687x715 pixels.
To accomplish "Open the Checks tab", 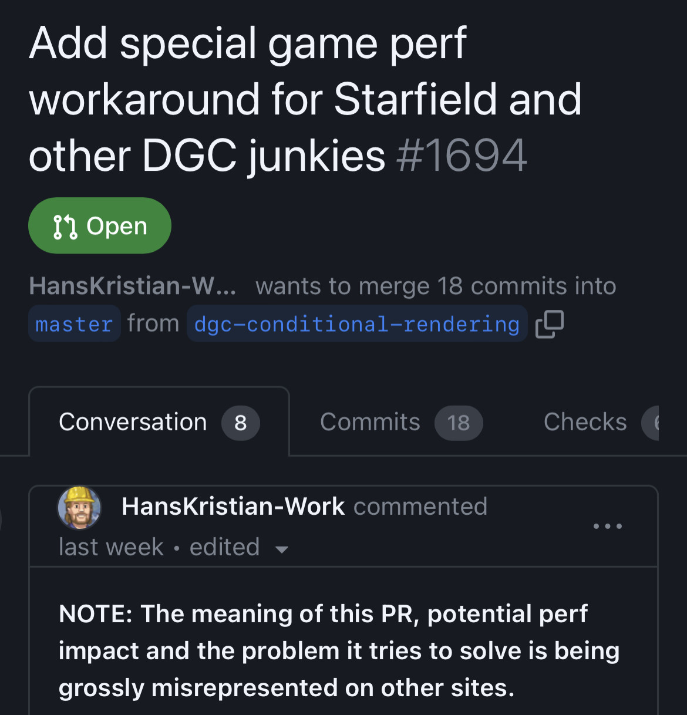I will click(x=585, y=422).
